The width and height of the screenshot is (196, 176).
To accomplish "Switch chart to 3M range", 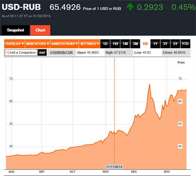I will pos(135,44).
